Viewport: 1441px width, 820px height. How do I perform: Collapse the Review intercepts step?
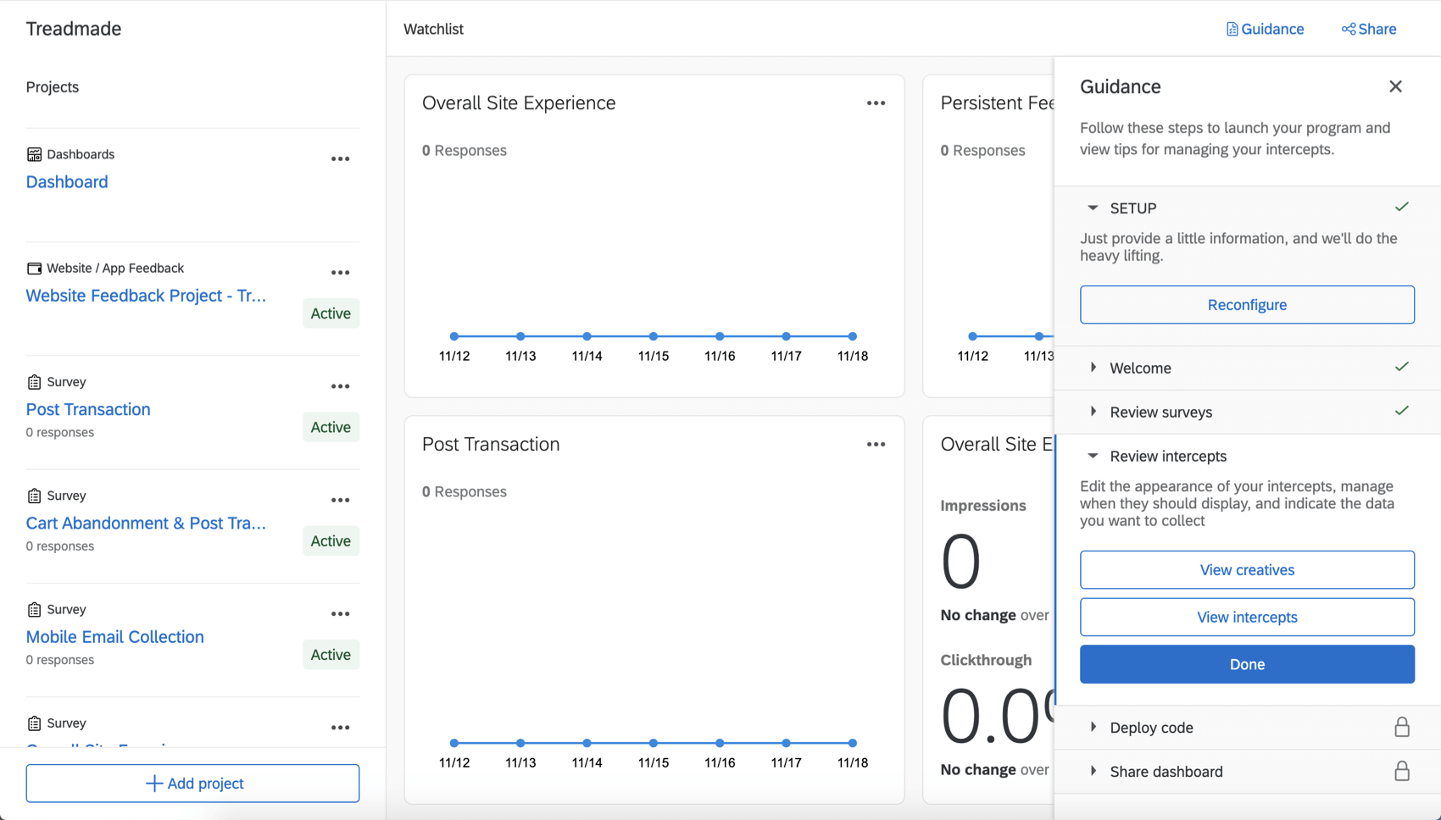pos(1093,456)
